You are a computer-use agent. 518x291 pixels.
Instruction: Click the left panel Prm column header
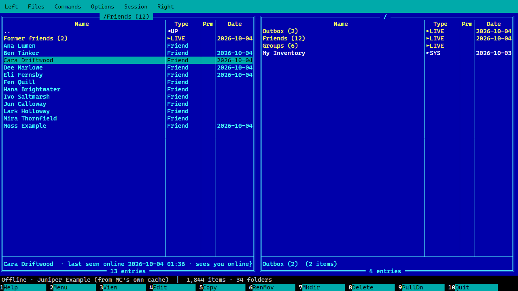tap(208, 24)
